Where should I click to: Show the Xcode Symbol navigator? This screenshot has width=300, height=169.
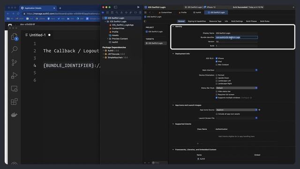point(112,13)
